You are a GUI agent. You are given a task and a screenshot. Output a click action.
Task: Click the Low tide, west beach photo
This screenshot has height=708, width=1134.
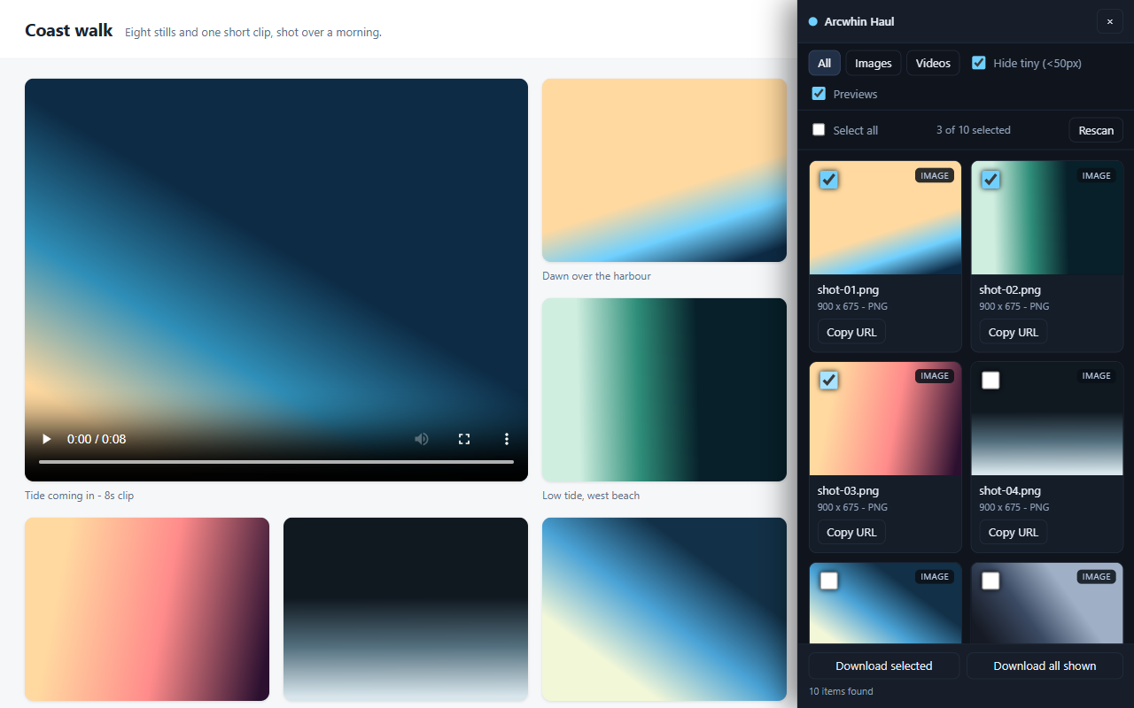(664, 389)
